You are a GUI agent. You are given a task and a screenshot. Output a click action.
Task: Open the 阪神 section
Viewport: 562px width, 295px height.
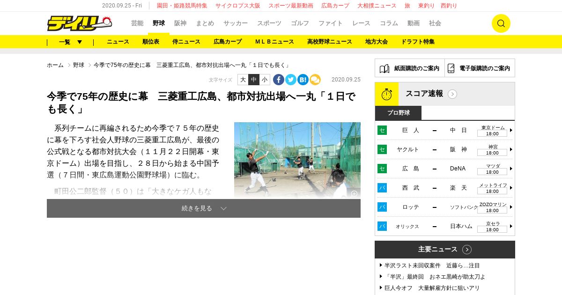180,23
